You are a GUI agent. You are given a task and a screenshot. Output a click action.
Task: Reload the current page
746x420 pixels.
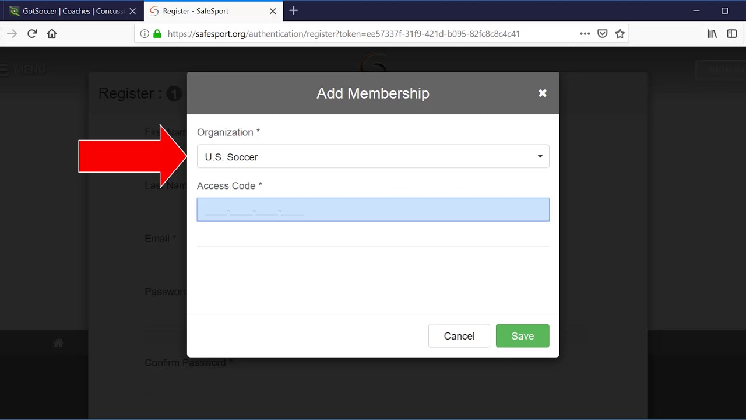click(32, 34)
